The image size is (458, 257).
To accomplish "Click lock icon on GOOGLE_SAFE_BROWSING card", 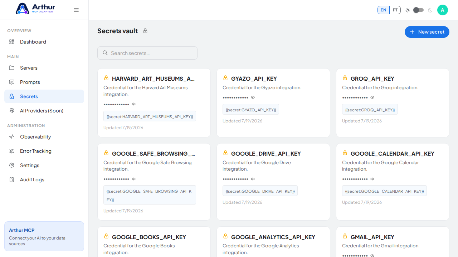I will click(x=106, y=153).
